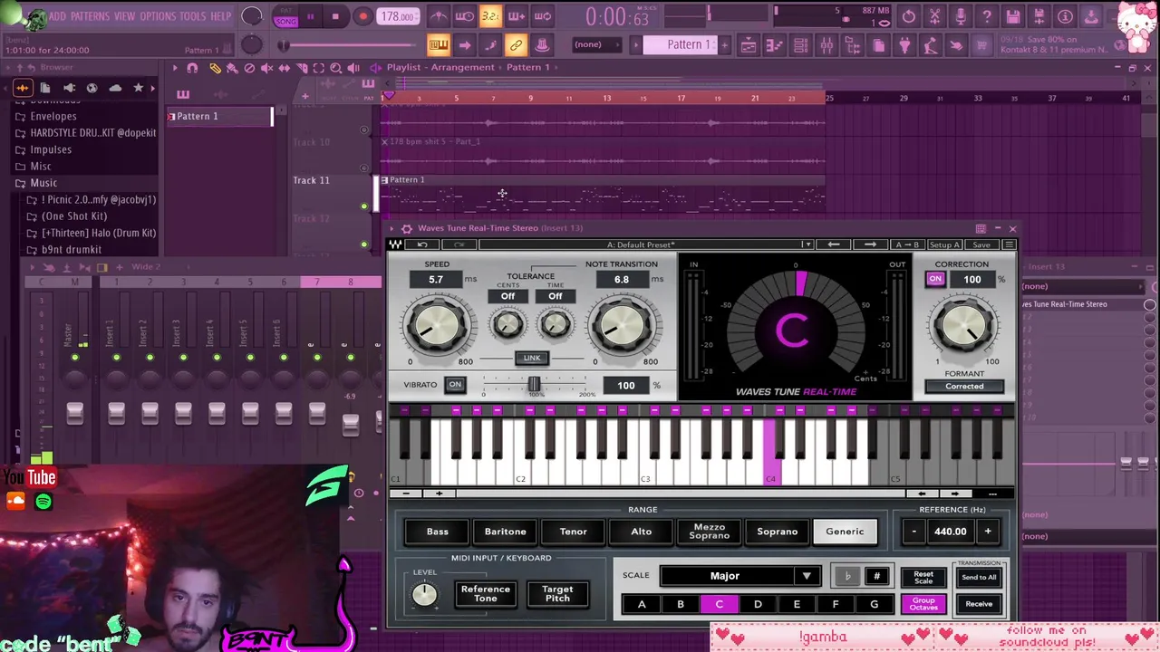Click the Waves plugin undo arrow

point(422,244)
